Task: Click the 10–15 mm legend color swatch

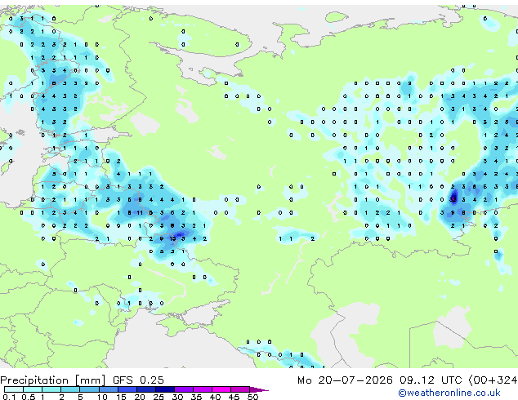Action: tap(108, 389)
